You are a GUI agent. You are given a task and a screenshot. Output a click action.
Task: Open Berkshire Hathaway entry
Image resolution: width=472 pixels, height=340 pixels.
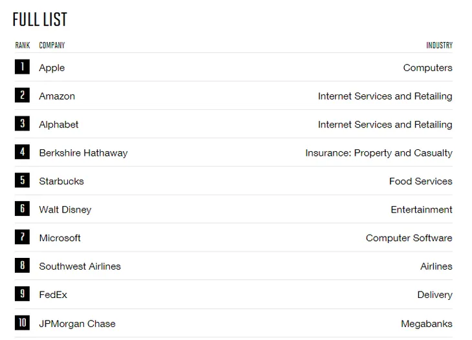[x=83, y=153]
